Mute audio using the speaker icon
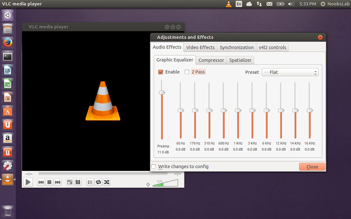 click(x=148, y=185)
